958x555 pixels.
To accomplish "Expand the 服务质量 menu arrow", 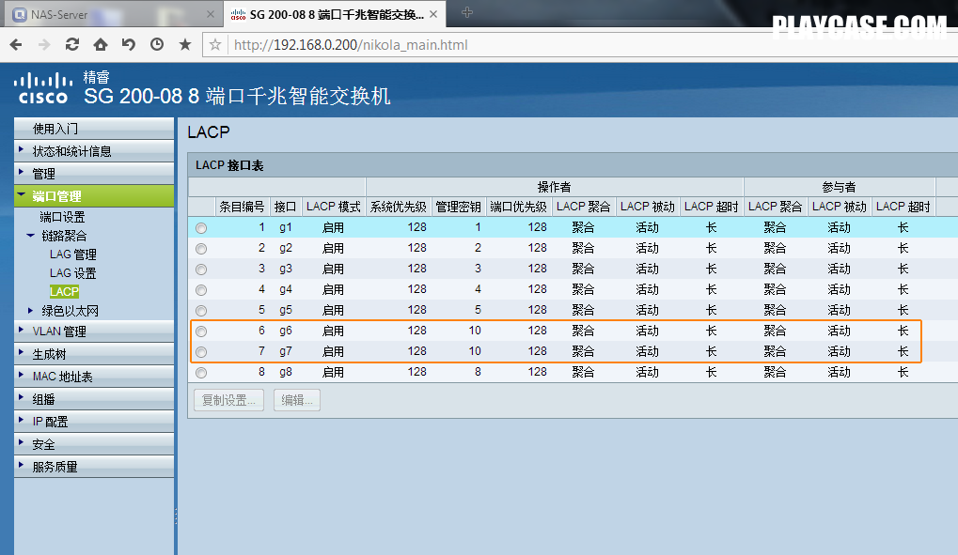I will [x=22, y=466].
